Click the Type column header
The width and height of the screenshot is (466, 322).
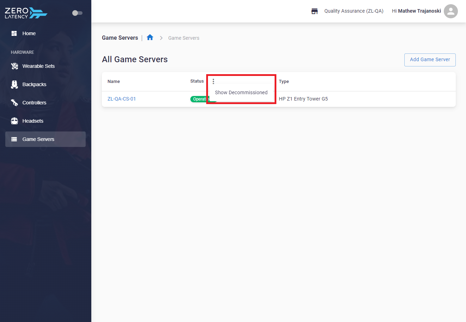[x=284, y=81]
